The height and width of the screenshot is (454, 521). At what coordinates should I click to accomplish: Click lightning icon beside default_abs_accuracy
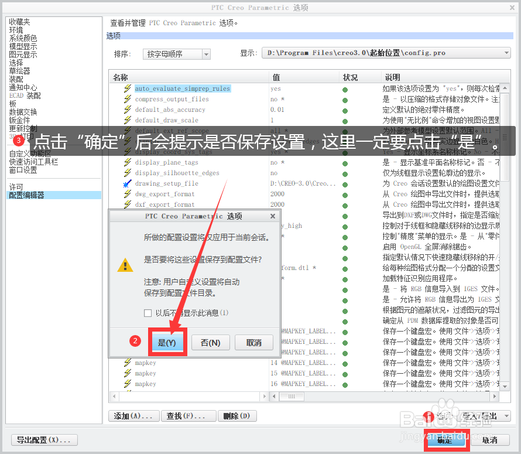(x=127, y=110)
